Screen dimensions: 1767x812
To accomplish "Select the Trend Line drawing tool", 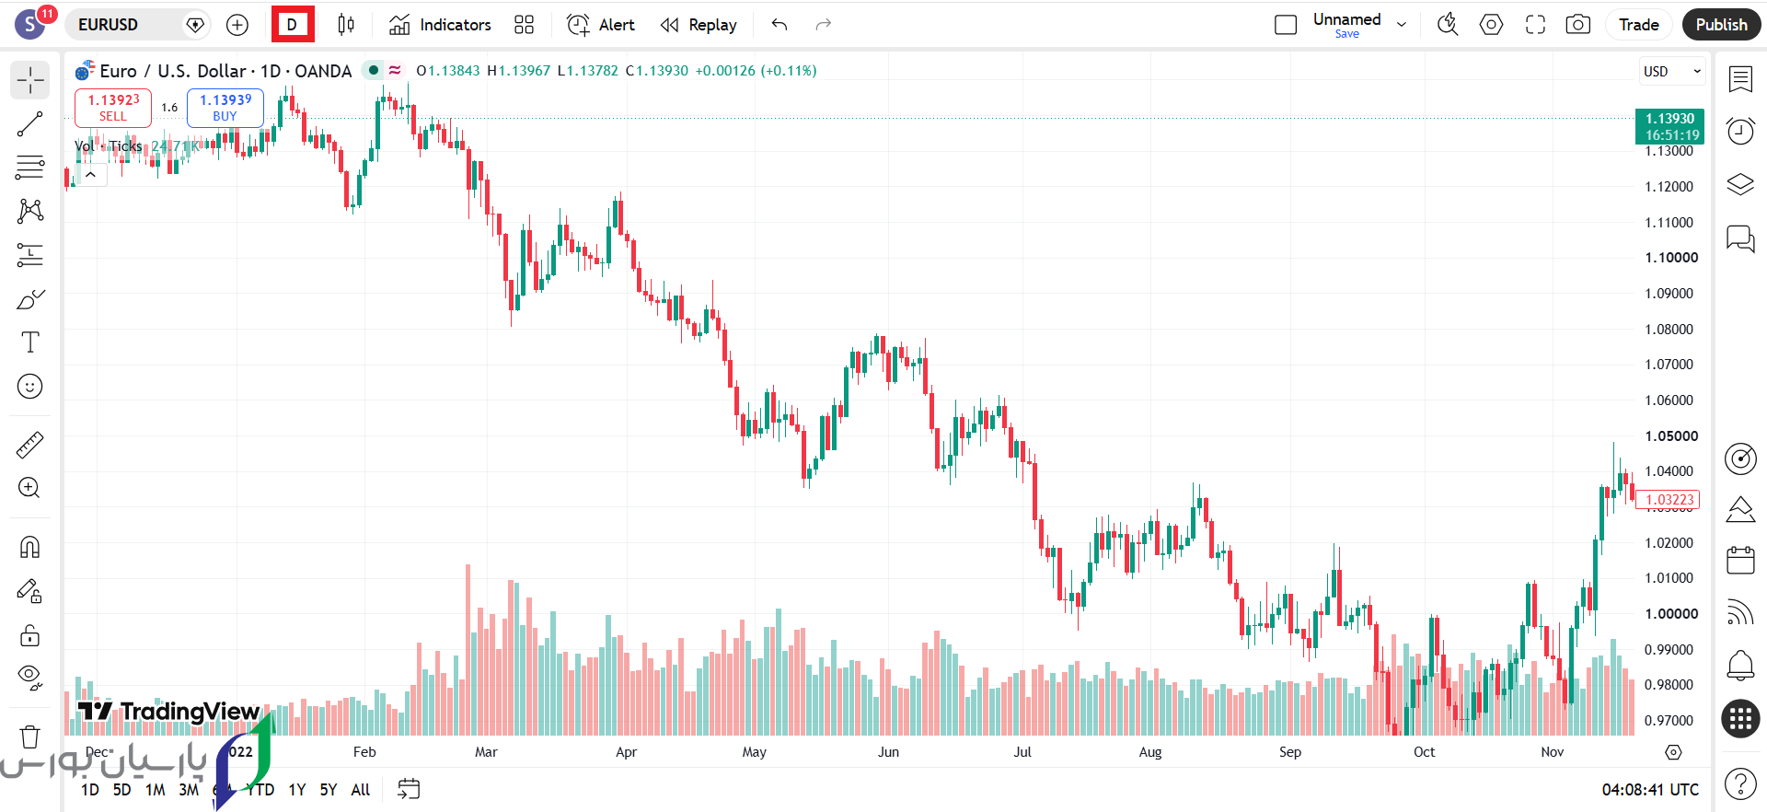I will pyautogui.click(x=30, y=124).
